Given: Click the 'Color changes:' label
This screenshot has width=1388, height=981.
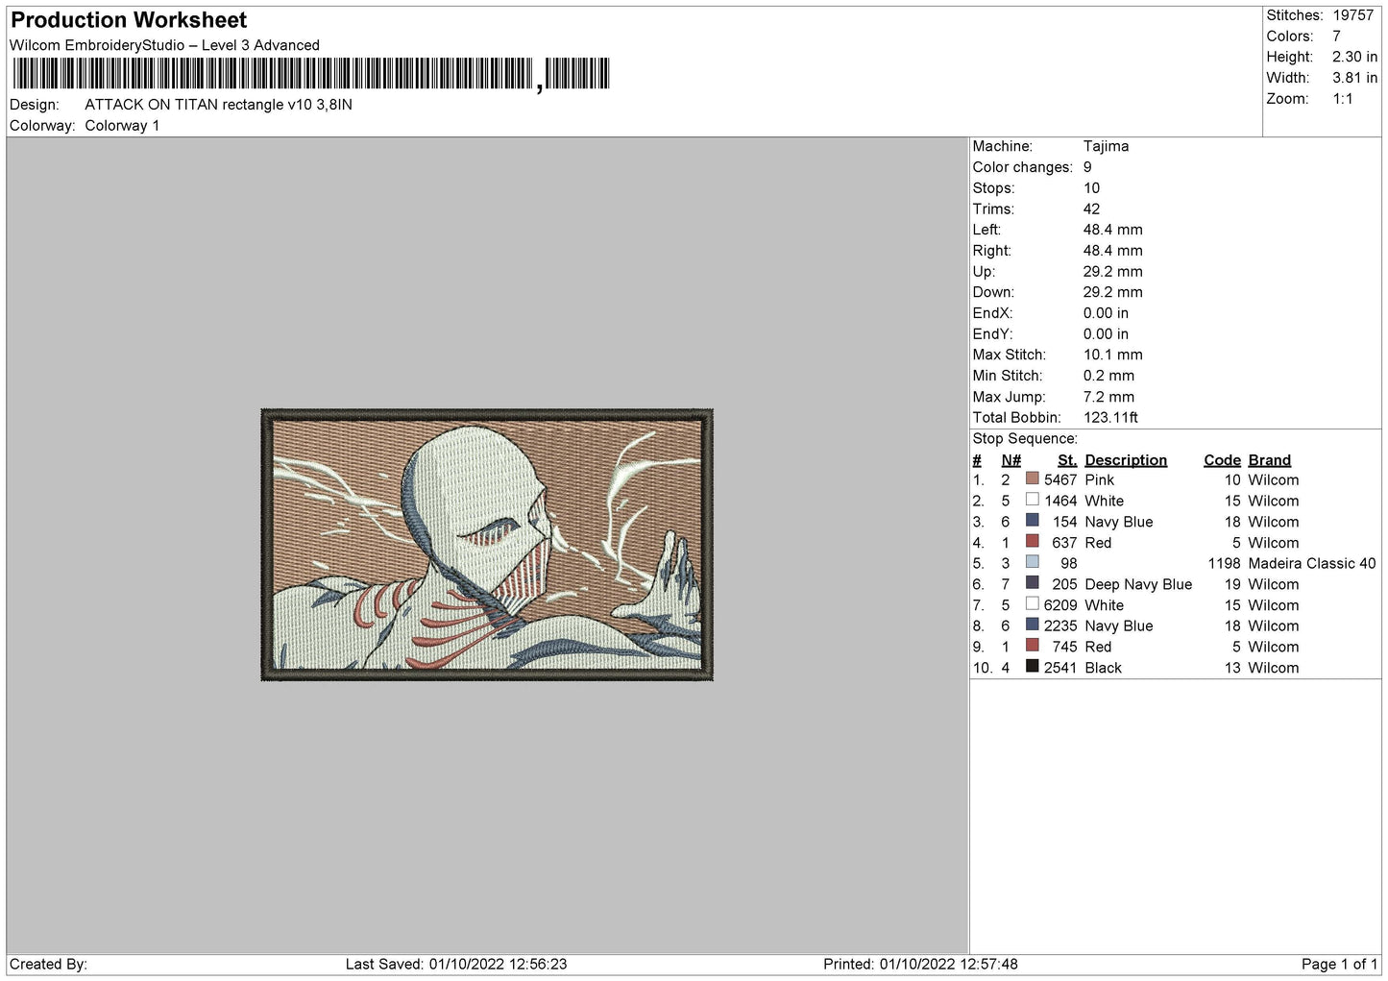Looking at the screenshot, I should point(1022,167).
